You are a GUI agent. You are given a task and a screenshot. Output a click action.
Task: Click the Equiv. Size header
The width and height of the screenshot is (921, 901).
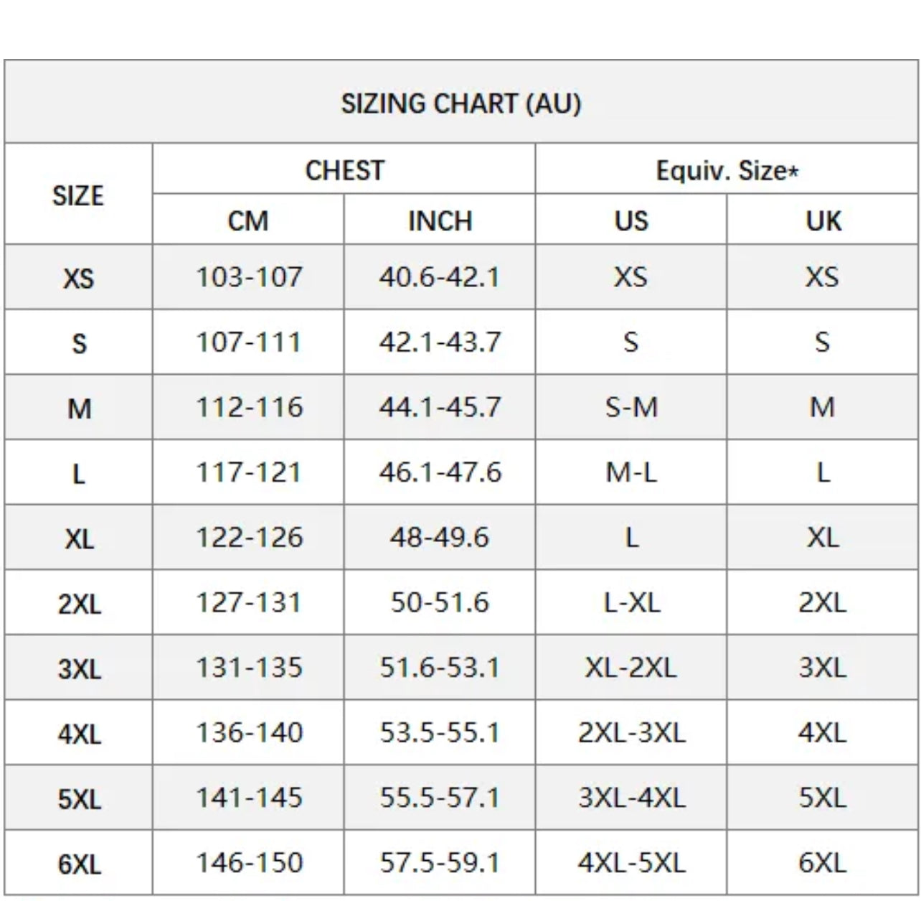[x=727, y=171]
